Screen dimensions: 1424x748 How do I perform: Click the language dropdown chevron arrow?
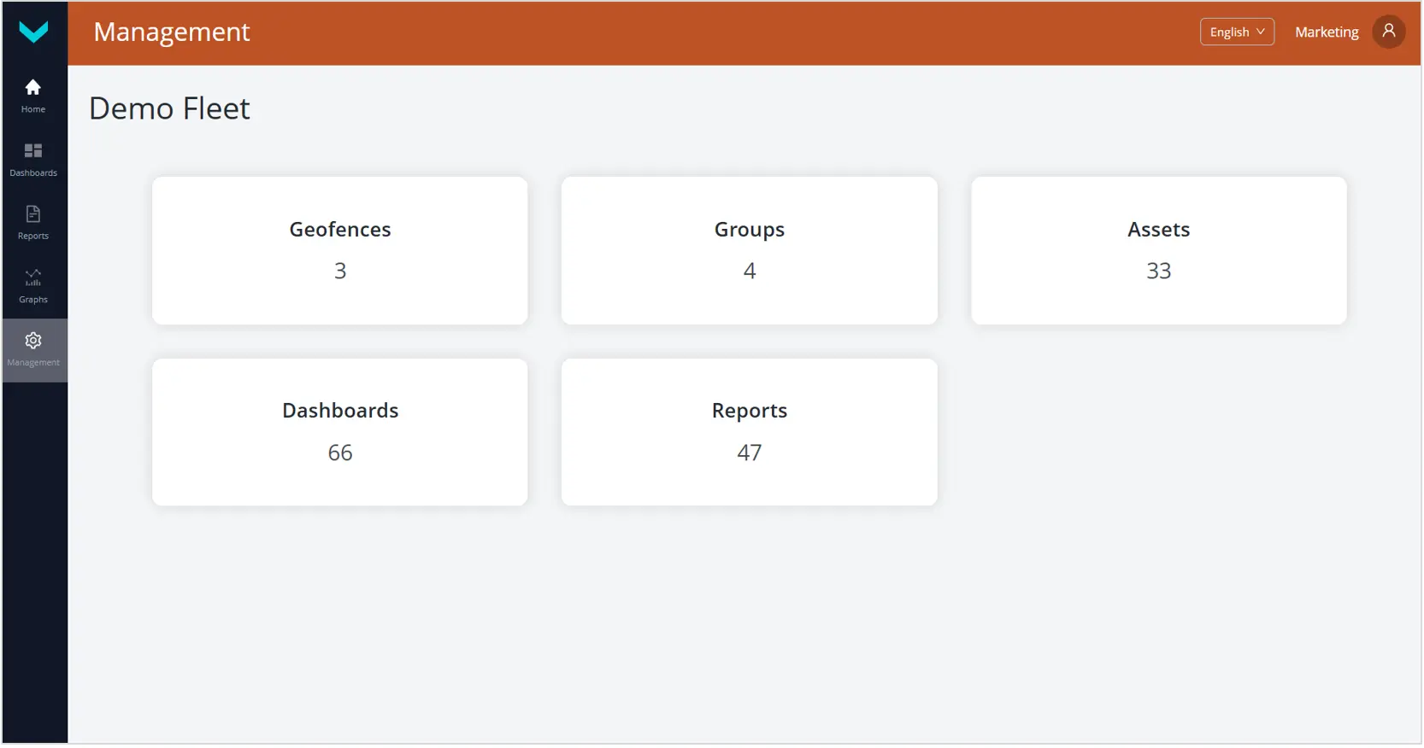[1260, 32]
